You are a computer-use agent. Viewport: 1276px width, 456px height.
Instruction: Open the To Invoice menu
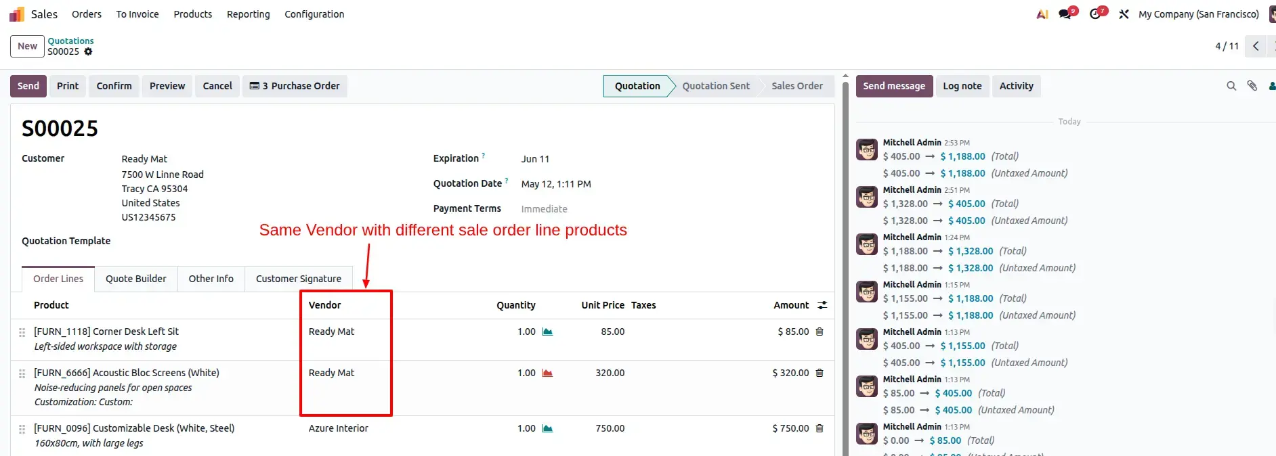137,14
